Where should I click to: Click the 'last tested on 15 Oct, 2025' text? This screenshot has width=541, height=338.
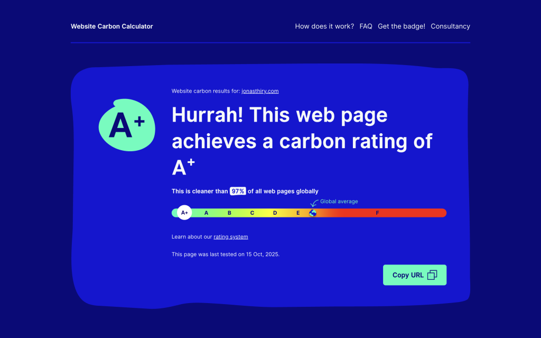[x=244, y=254]
